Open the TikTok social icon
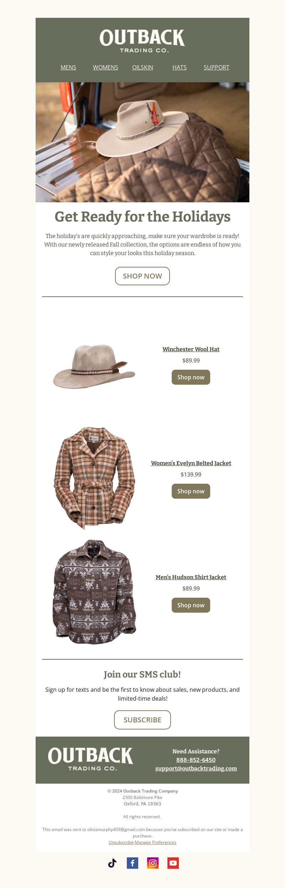285x888 pixels. click(112, 863)
